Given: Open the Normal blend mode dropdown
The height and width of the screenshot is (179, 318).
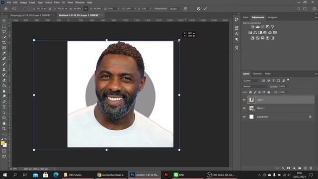Looking at the screenshot, I should click(x=255, y=87).
